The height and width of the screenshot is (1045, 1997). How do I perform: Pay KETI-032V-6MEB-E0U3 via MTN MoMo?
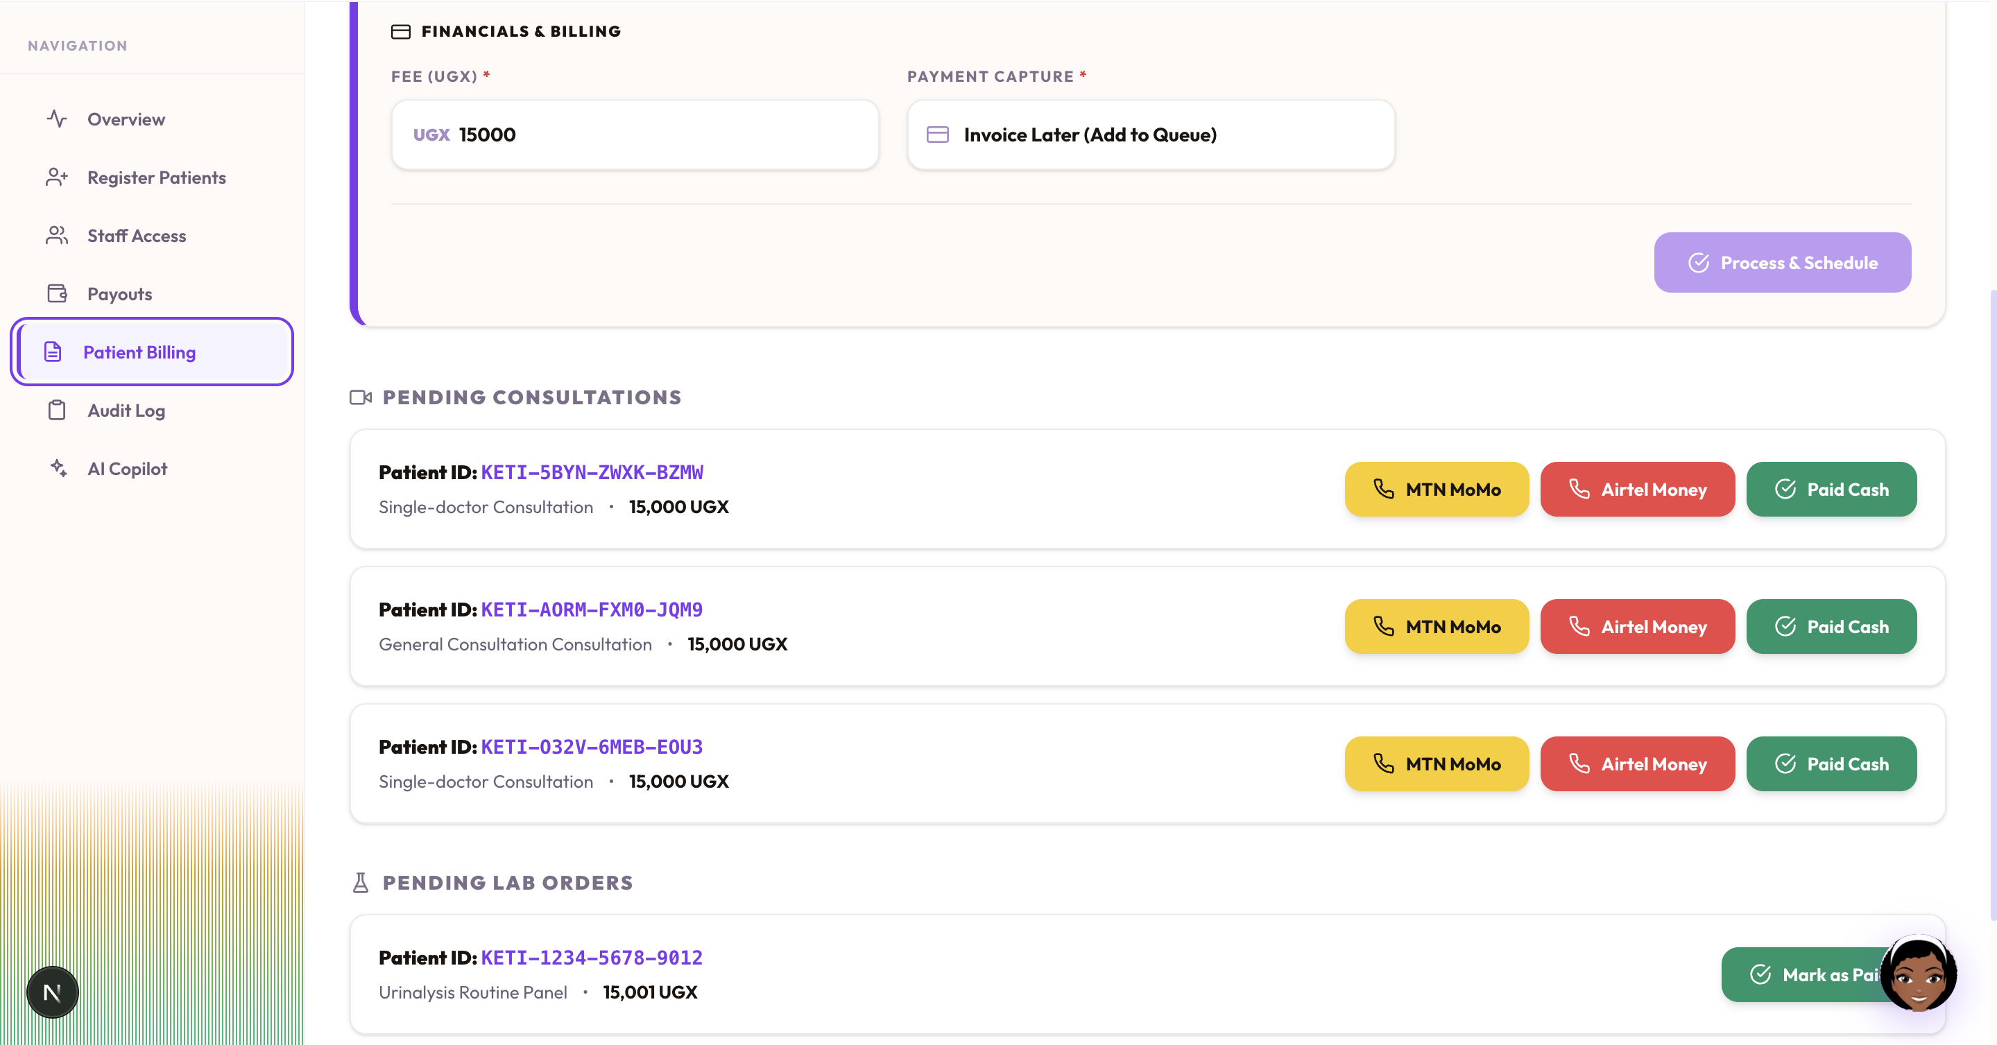pyautogui.click(x=1437, y=763)
